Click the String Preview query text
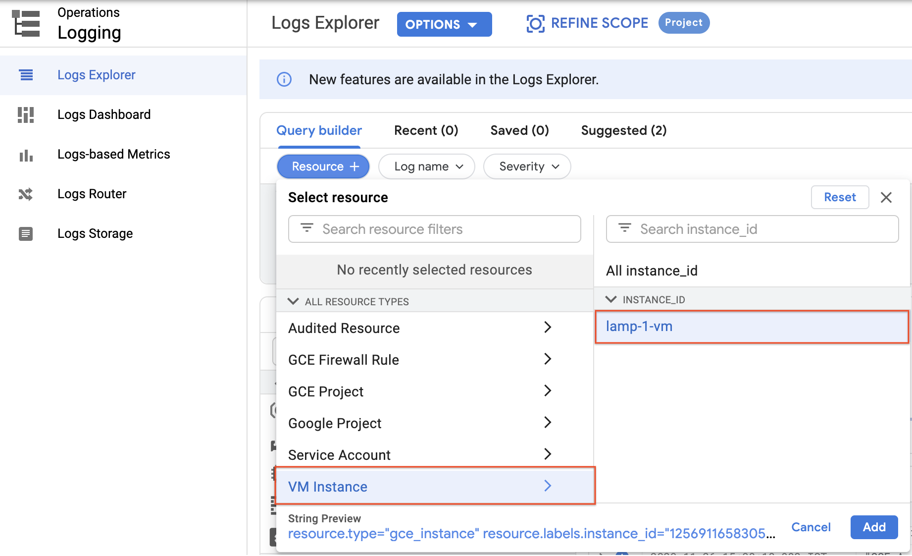This screenshot has width=912, height=556. pos(531,534)
